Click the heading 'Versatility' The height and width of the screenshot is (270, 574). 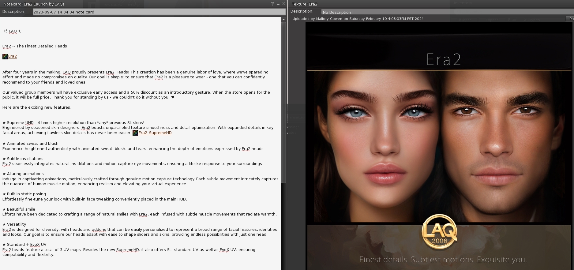[x=14, y=224]
